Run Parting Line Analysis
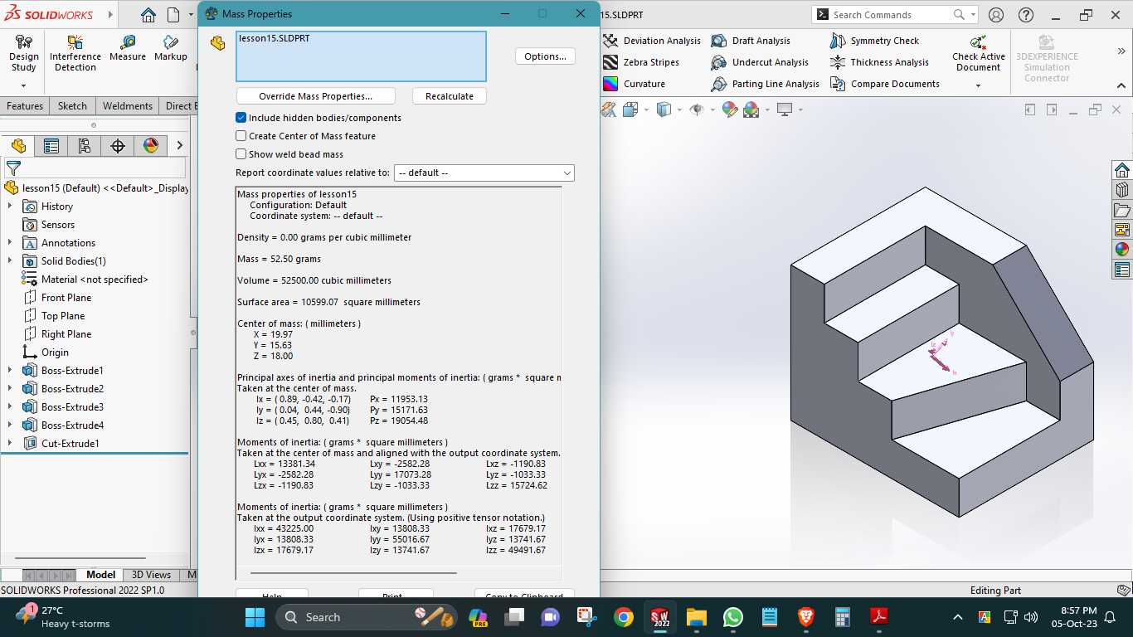 click(765, 84)
